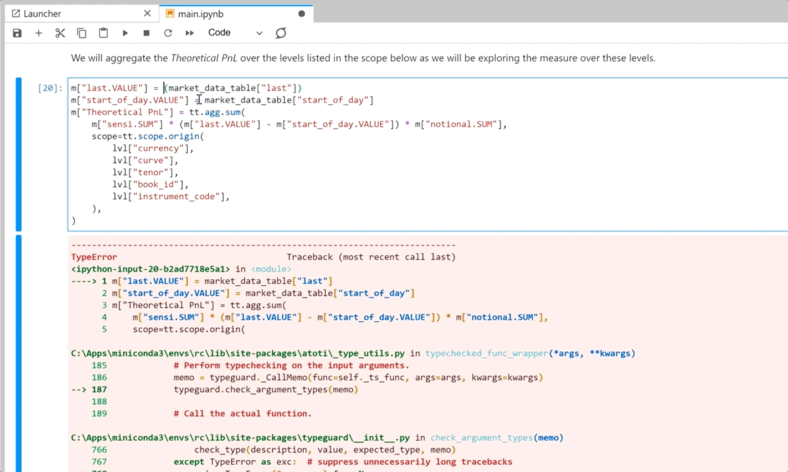
Task: Insert a new cell with the plus icon
Action: tap(39, 33)
